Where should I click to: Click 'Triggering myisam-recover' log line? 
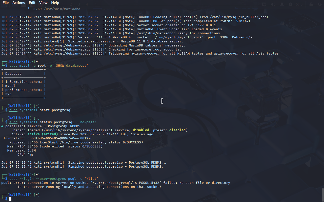[140, 54]
